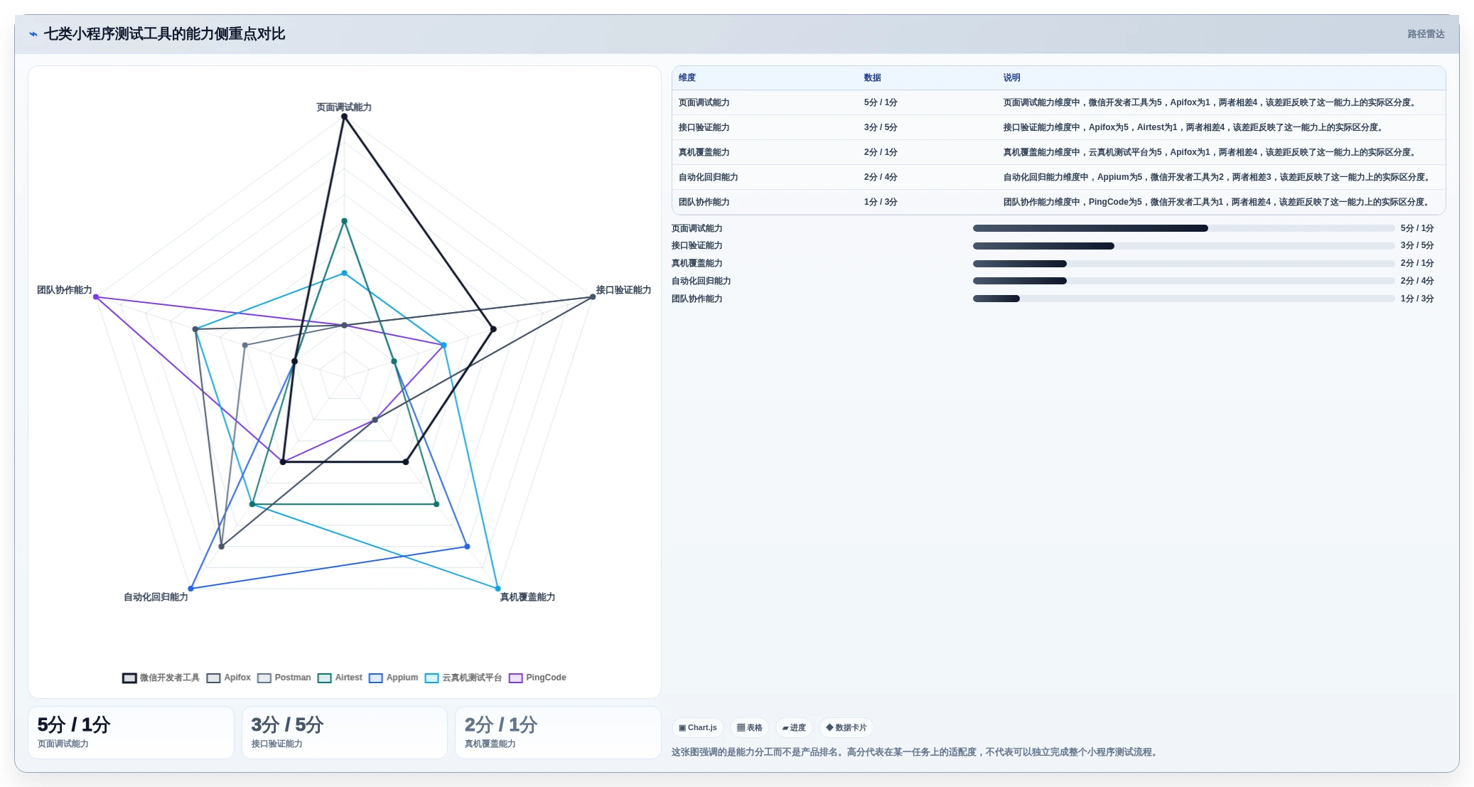Click the 团队协作能力 progress bar
Viewport: 1474px width, 787px height.
[1183, 299]
